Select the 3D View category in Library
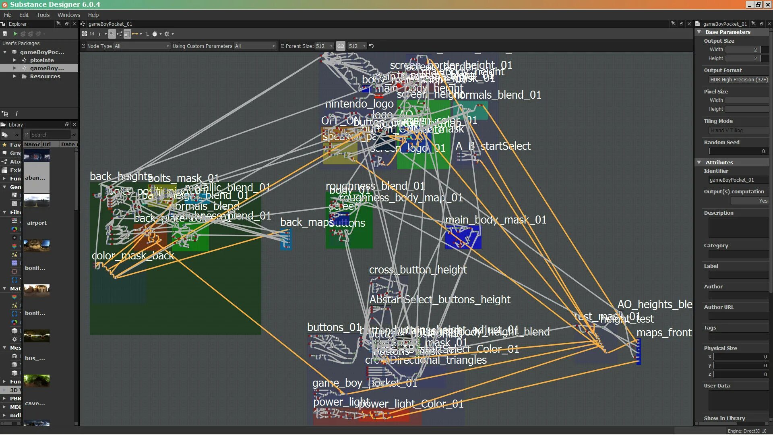 (11, 390)
